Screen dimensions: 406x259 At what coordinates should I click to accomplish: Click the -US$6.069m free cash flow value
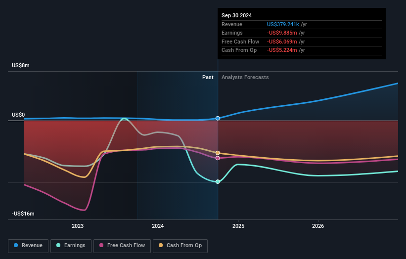click(282, 42)
